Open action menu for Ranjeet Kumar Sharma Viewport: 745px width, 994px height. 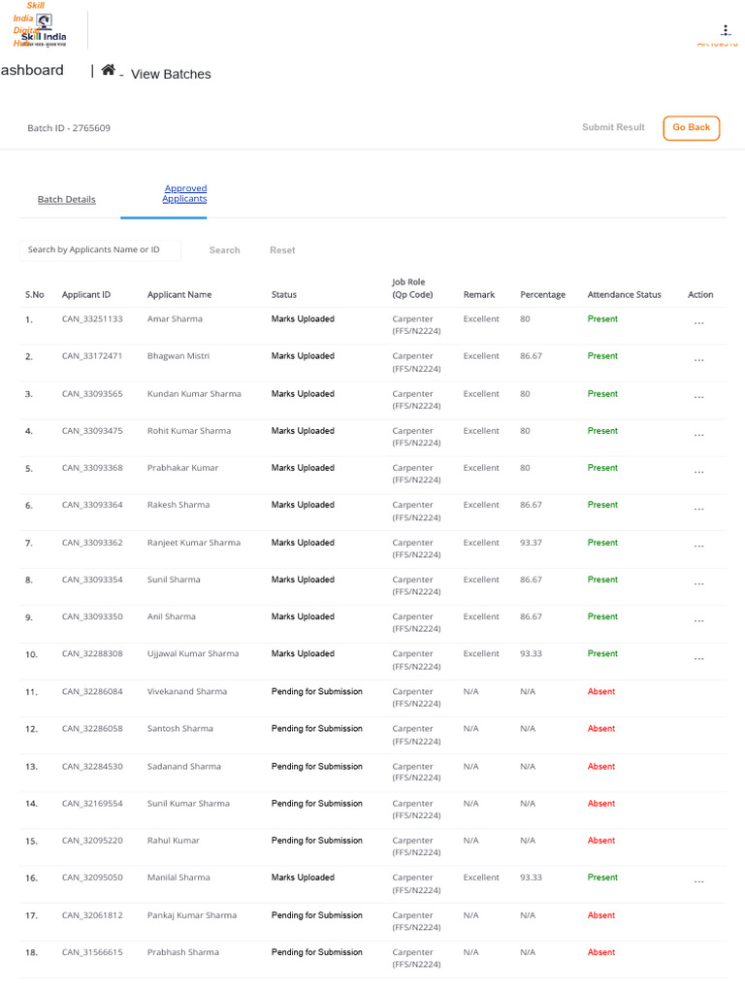click(x=698, y=547)
